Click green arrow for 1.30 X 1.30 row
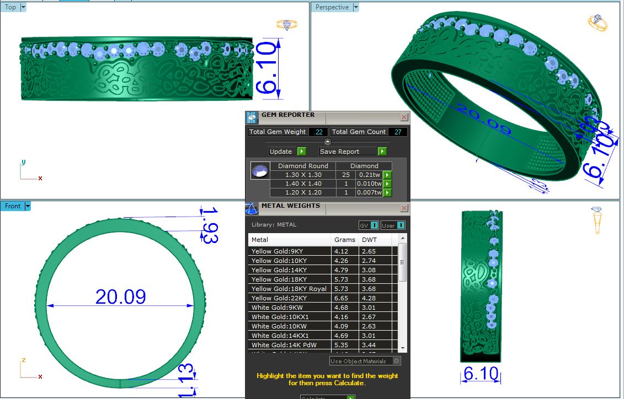 (x=387, y=175)
